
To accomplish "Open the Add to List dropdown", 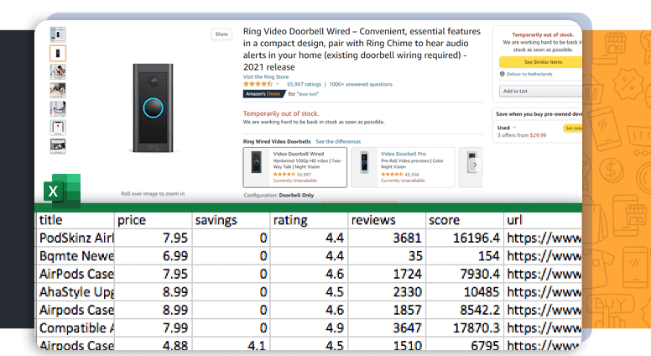I will [540, 91].
